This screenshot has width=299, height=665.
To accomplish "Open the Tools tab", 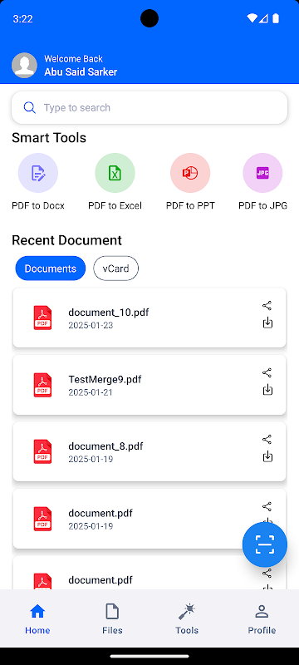I will (x=187, y=619).
